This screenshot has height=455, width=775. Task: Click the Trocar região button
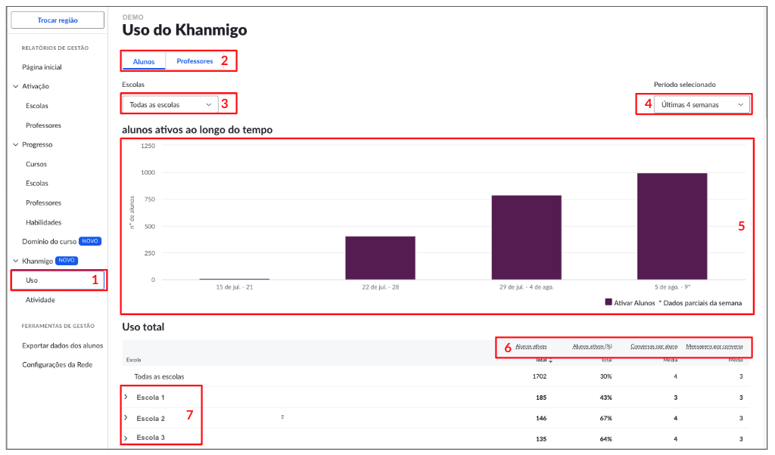click(x=58, y=20)
